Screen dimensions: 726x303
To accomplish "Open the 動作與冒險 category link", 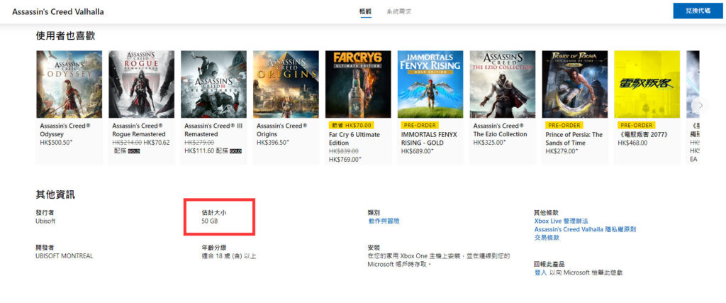I will point(384,221).
